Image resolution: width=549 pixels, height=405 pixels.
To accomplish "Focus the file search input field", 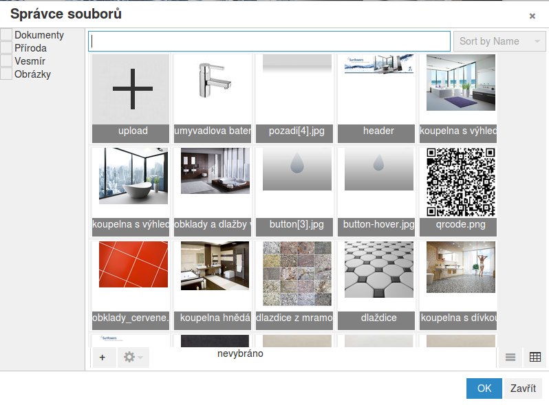I will pos(269,41).
